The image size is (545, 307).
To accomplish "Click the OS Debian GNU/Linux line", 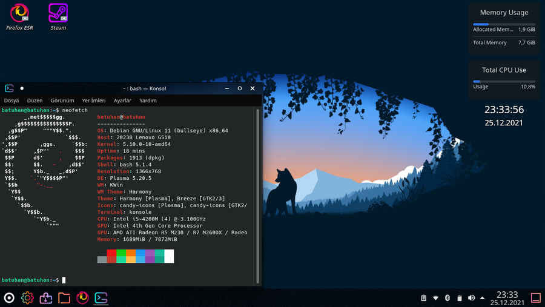I will [x=163, y=131].
